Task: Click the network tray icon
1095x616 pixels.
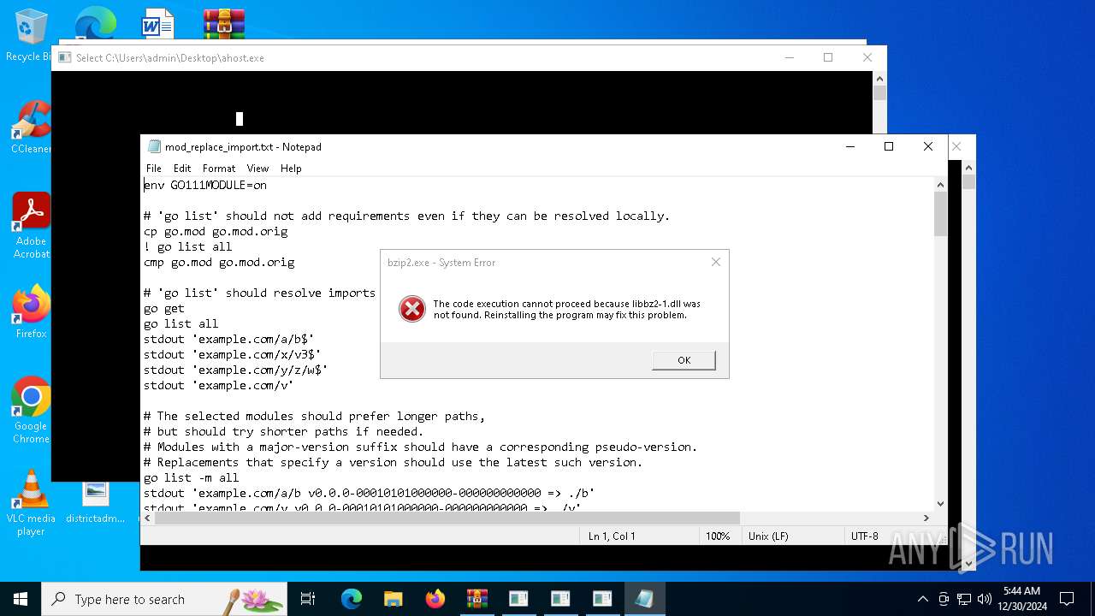Action: (x=964, y=599)
